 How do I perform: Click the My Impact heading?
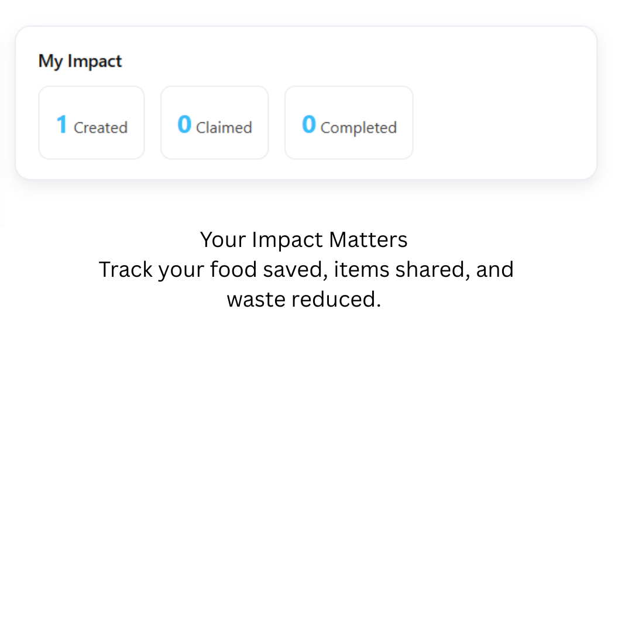80,61
